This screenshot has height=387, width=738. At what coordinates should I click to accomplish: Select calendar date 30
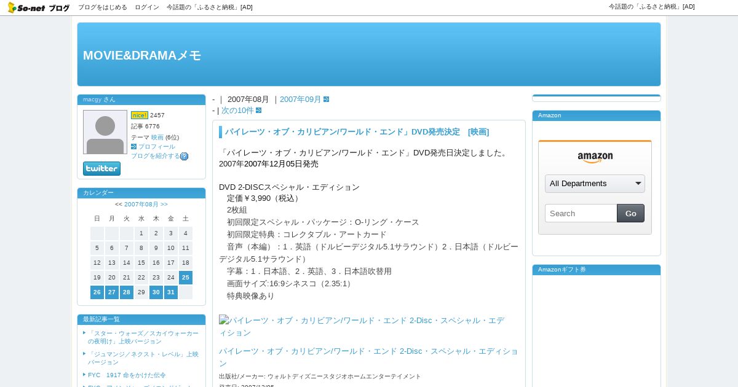156,292
